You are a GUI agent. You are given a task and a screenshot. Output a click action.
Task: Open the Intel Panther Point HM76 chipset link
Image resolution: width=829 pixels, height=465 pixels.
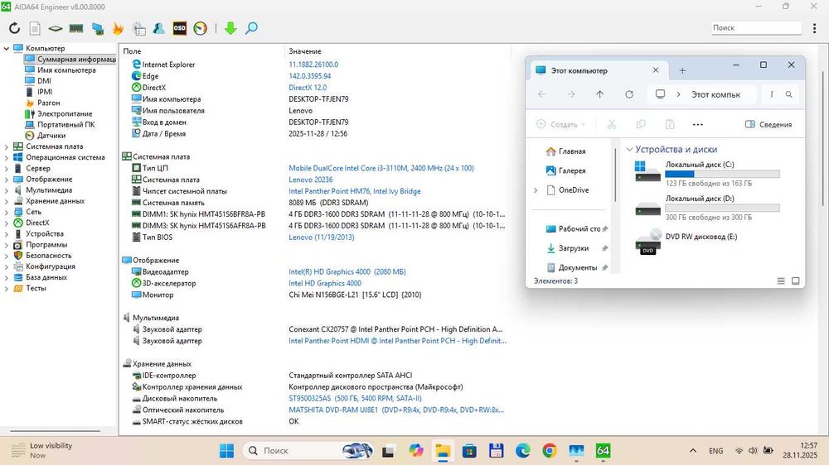pos(355,191)
